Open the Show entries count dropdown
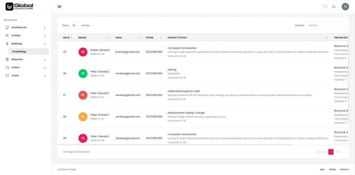 pos(75,25)
